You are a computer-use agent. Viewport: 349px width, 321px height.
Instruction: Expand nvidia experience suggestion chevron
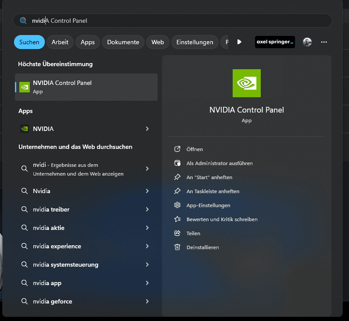pyautogui.click(x=147, y=246)
